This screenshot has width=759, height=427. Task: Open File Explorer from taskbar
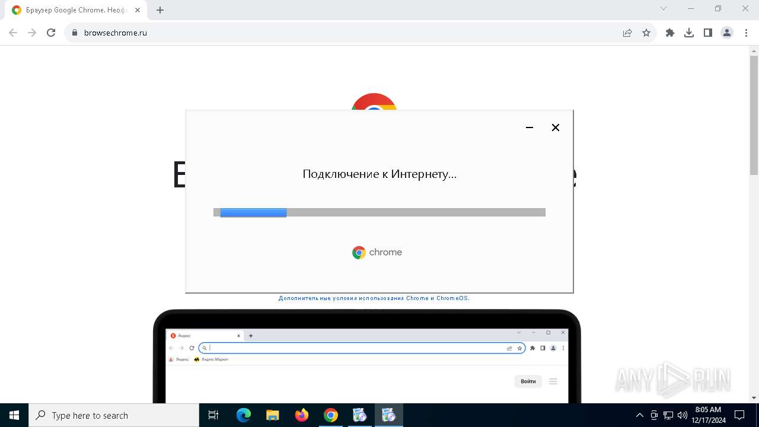[x=273, y=415]
